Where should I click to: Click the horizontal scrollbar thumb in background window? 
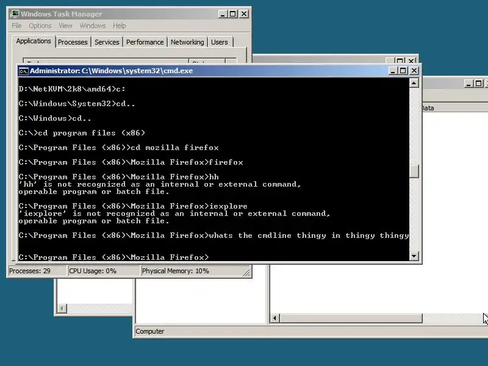(x=351, y=318)
